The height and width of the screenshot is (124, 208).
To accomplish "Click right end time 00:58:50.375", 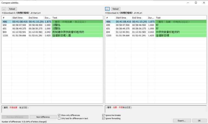I will click(x=139, y=29).
